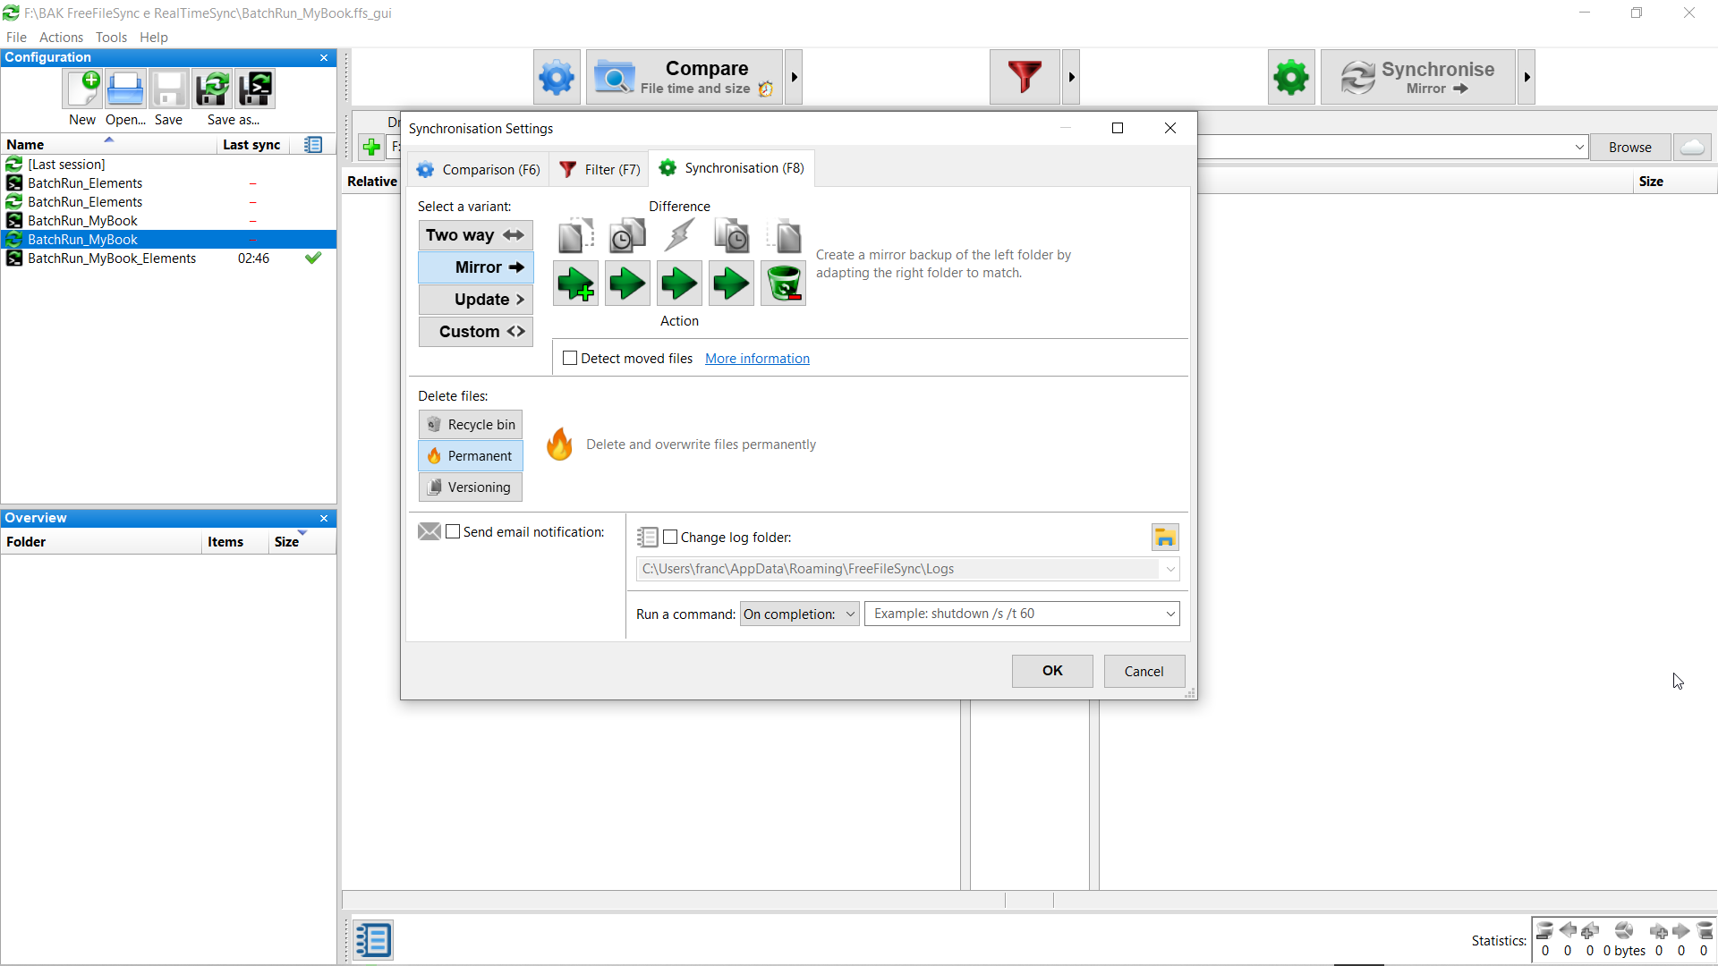Click the folder picker icon for log folder
1718x966 pixels.
coord(1164,537)
